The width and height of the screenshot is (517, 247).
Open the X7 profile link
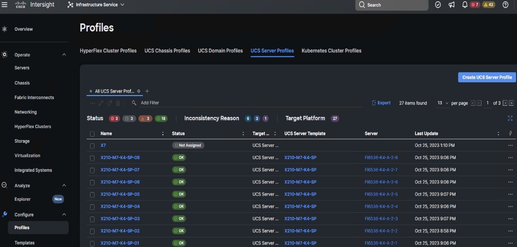pyautogui.click(x=103, y=145)
